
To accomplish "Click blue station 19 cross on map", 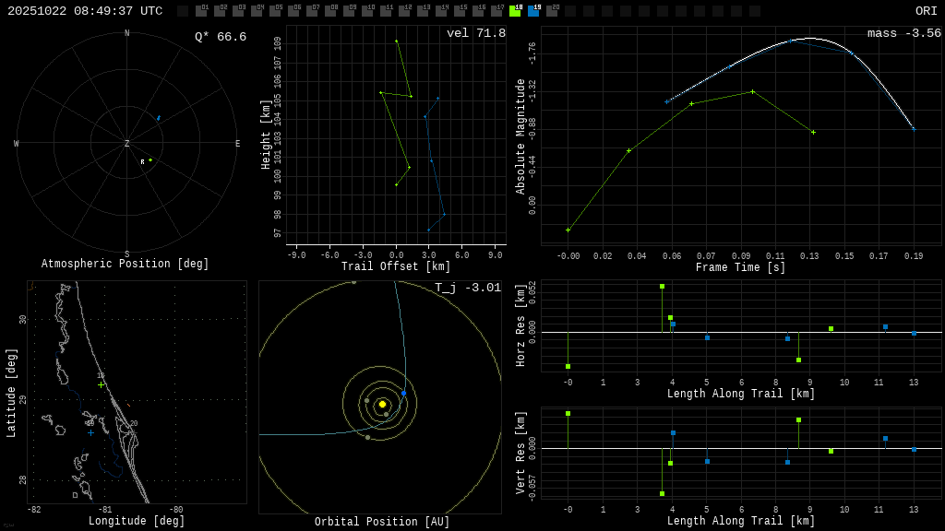I will pos(90,432).
